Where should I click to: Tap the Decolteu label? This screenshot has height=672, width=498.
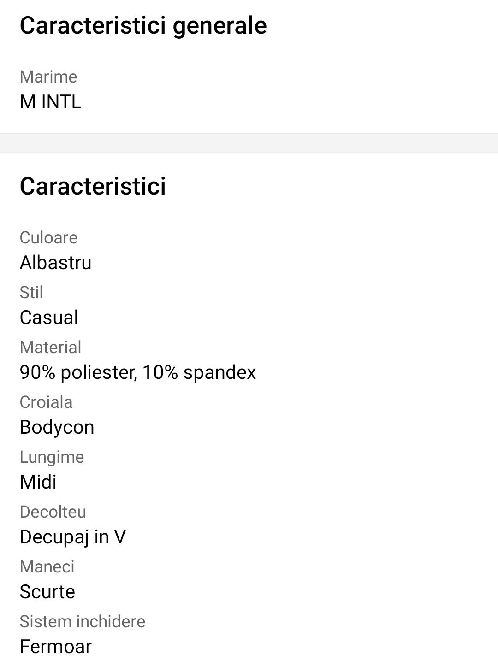[x=53, y=512]
